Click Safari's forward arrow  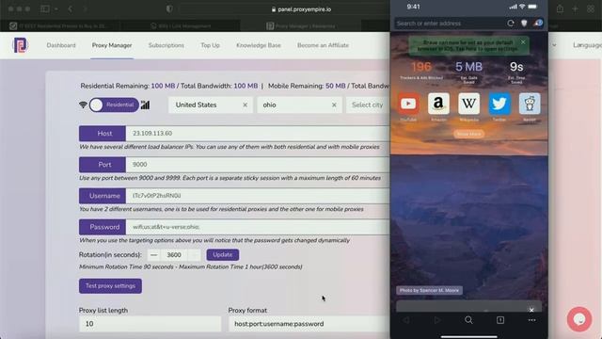[85, 8]
